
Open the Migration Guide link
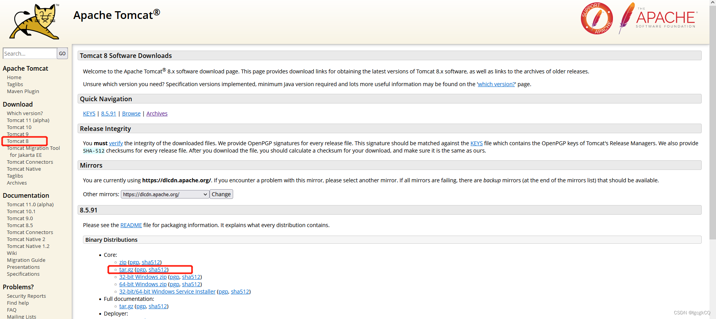pyautogui.click(x=26, y=260)
